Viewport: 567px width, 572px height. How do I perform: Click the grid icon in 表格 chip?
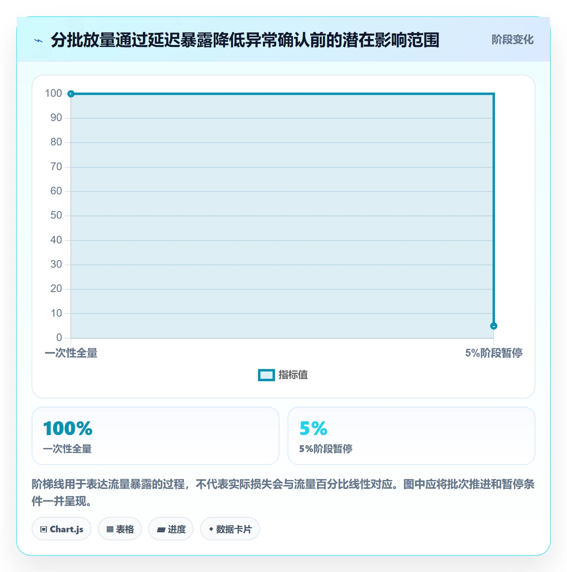coord(110,529)
